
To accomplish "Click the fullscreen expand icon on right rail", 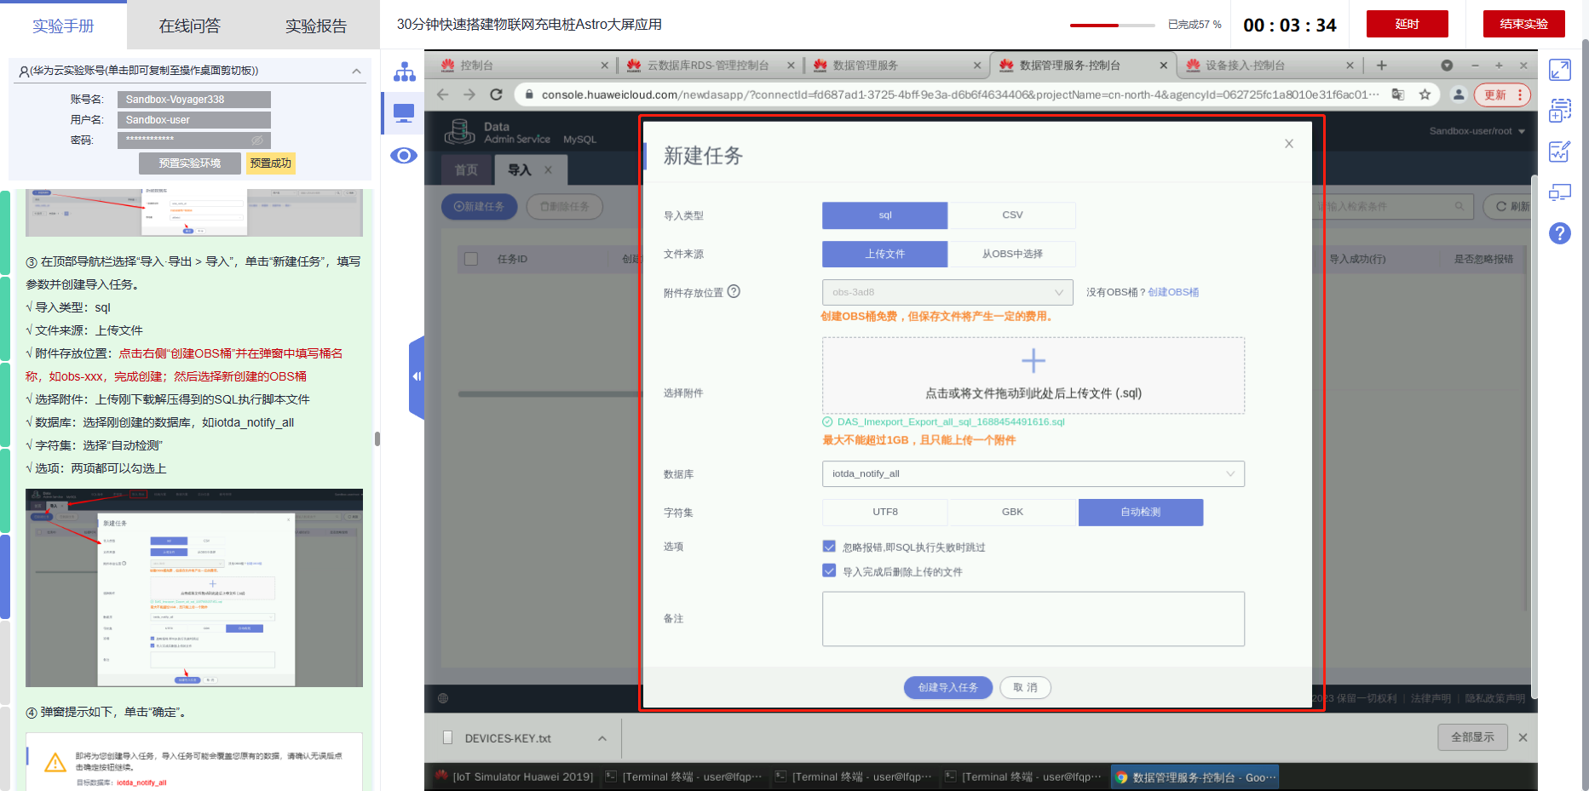I will pyautogui.click(x=1560, y=70).
